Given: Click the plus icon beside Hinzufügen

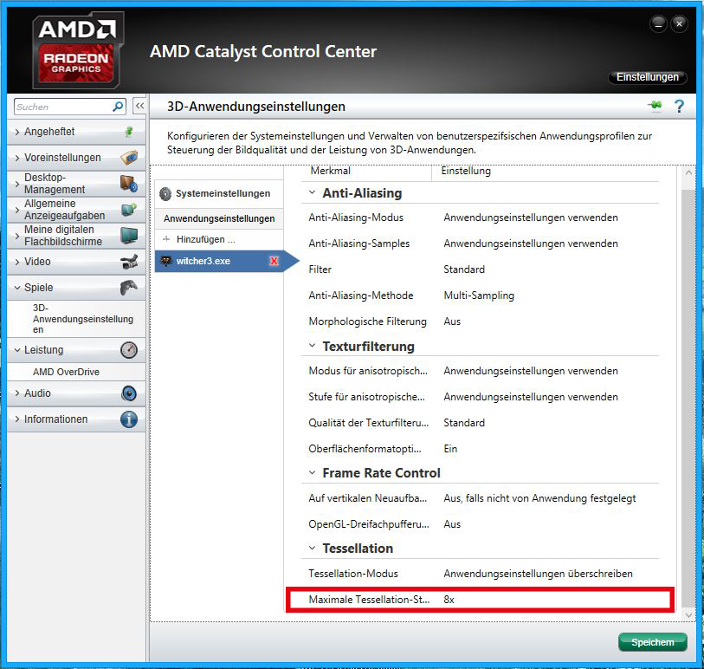Looking at the screenshot, I should (x=166, y=239).
